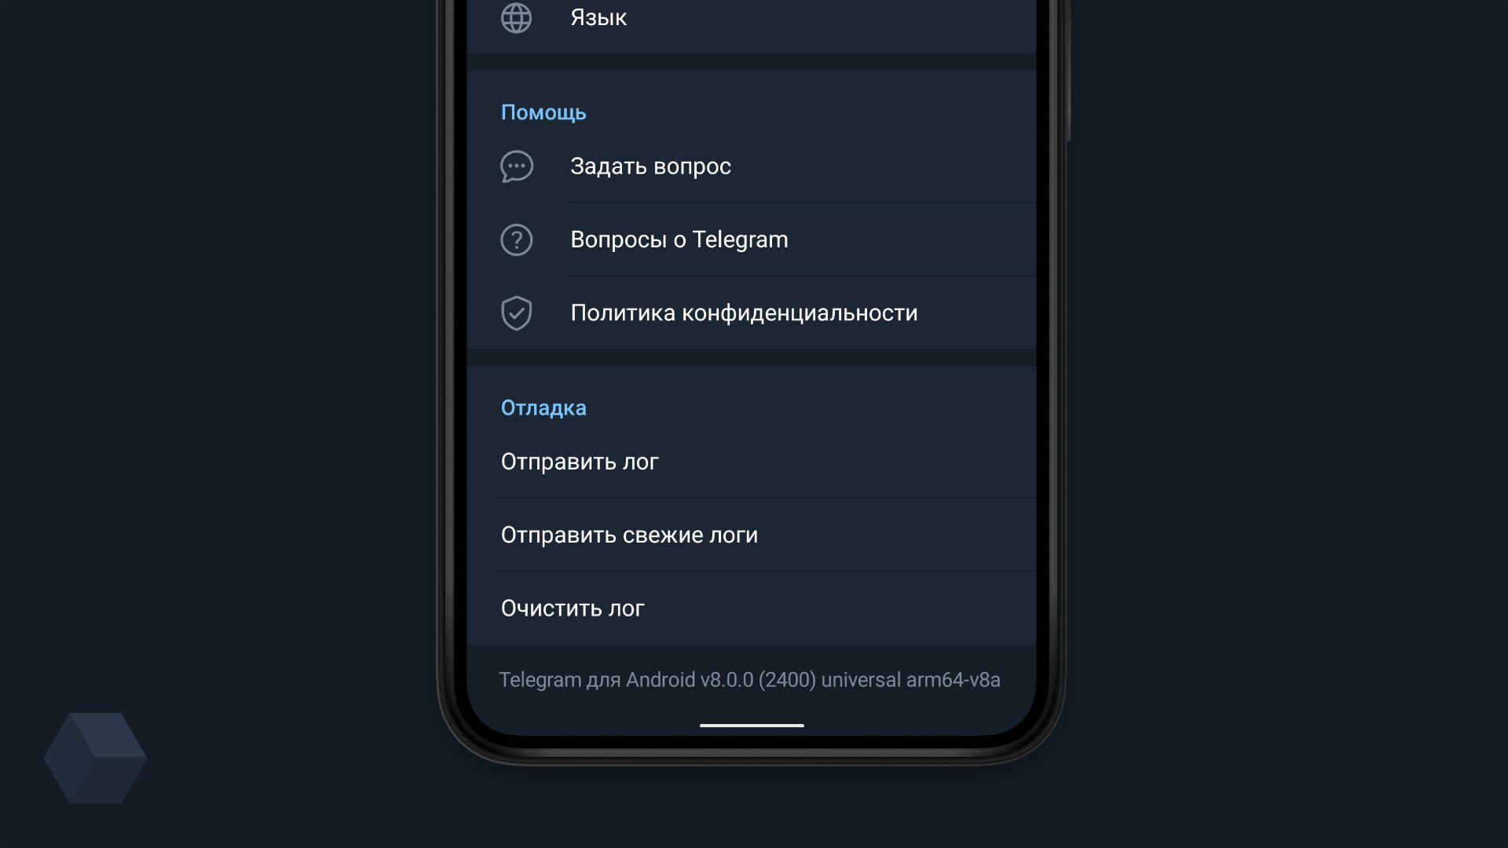Click the hexagon cube watermark logo
1508x848 pixels.
point(95,758)
